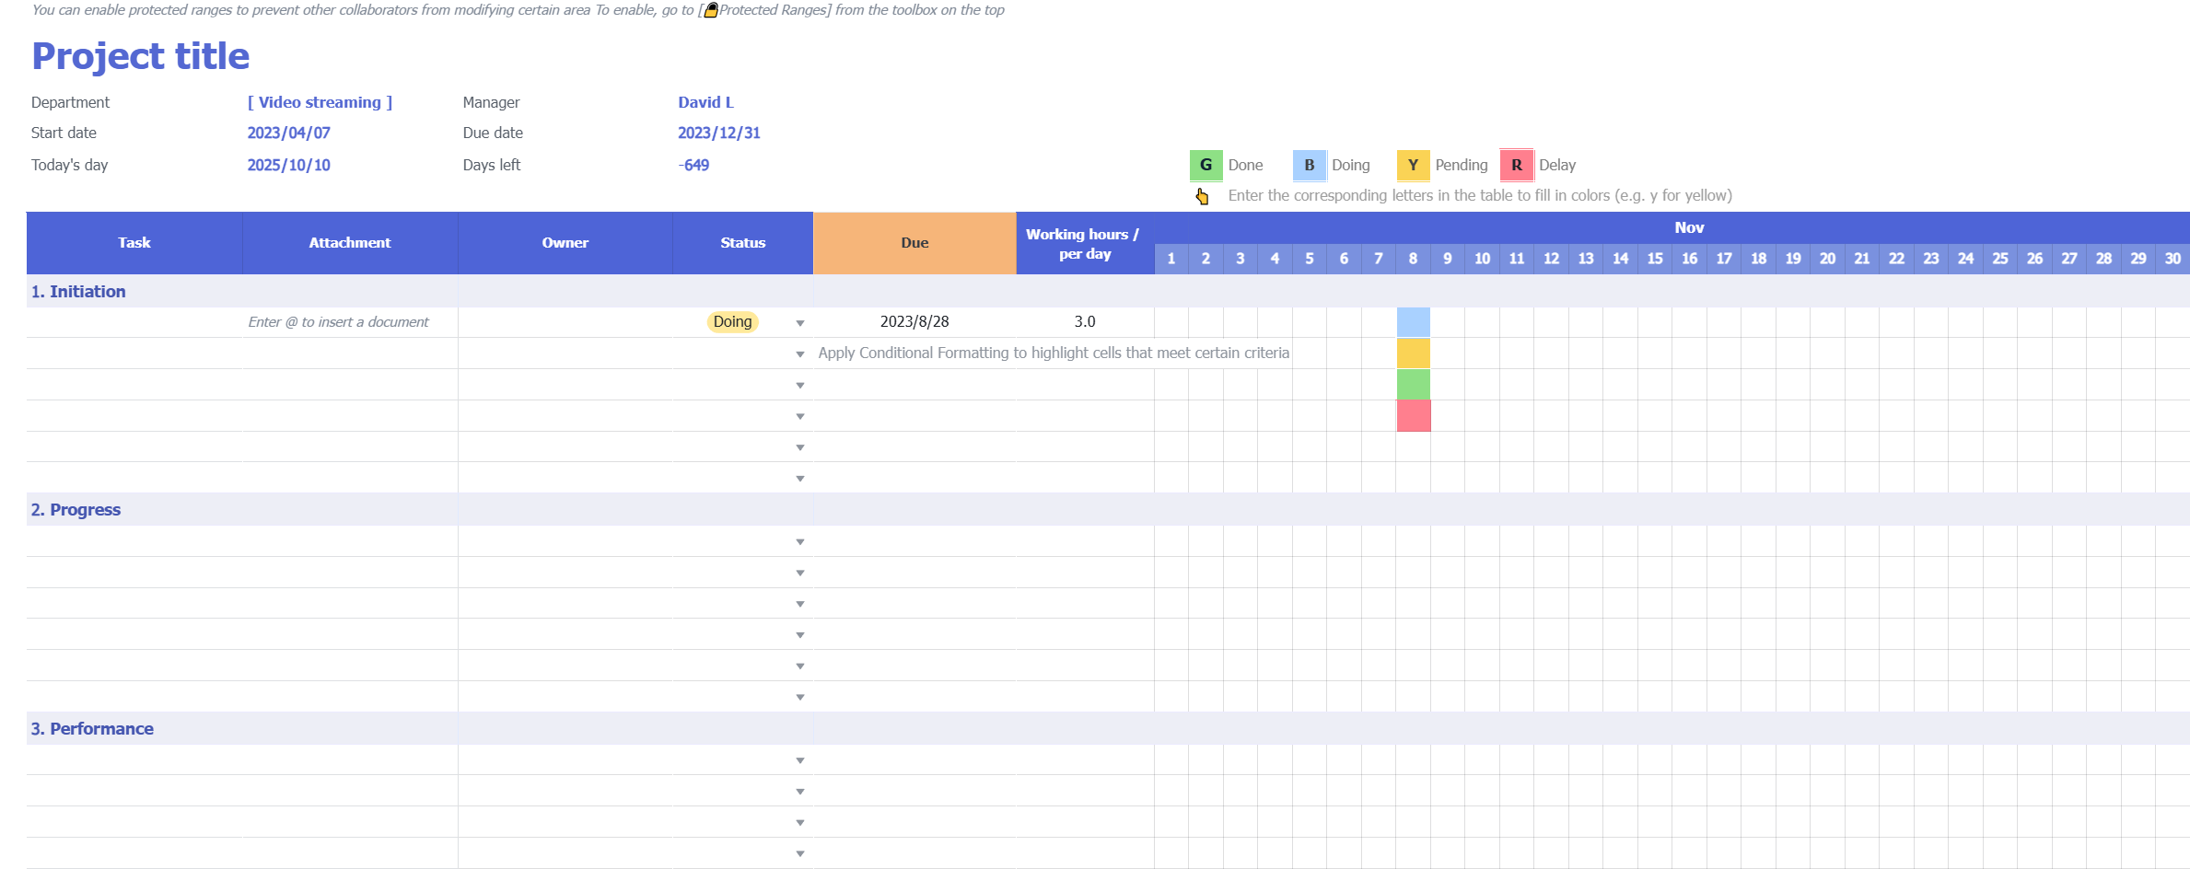
Task: Click the Done legend label
Action: coord(1245,165)
